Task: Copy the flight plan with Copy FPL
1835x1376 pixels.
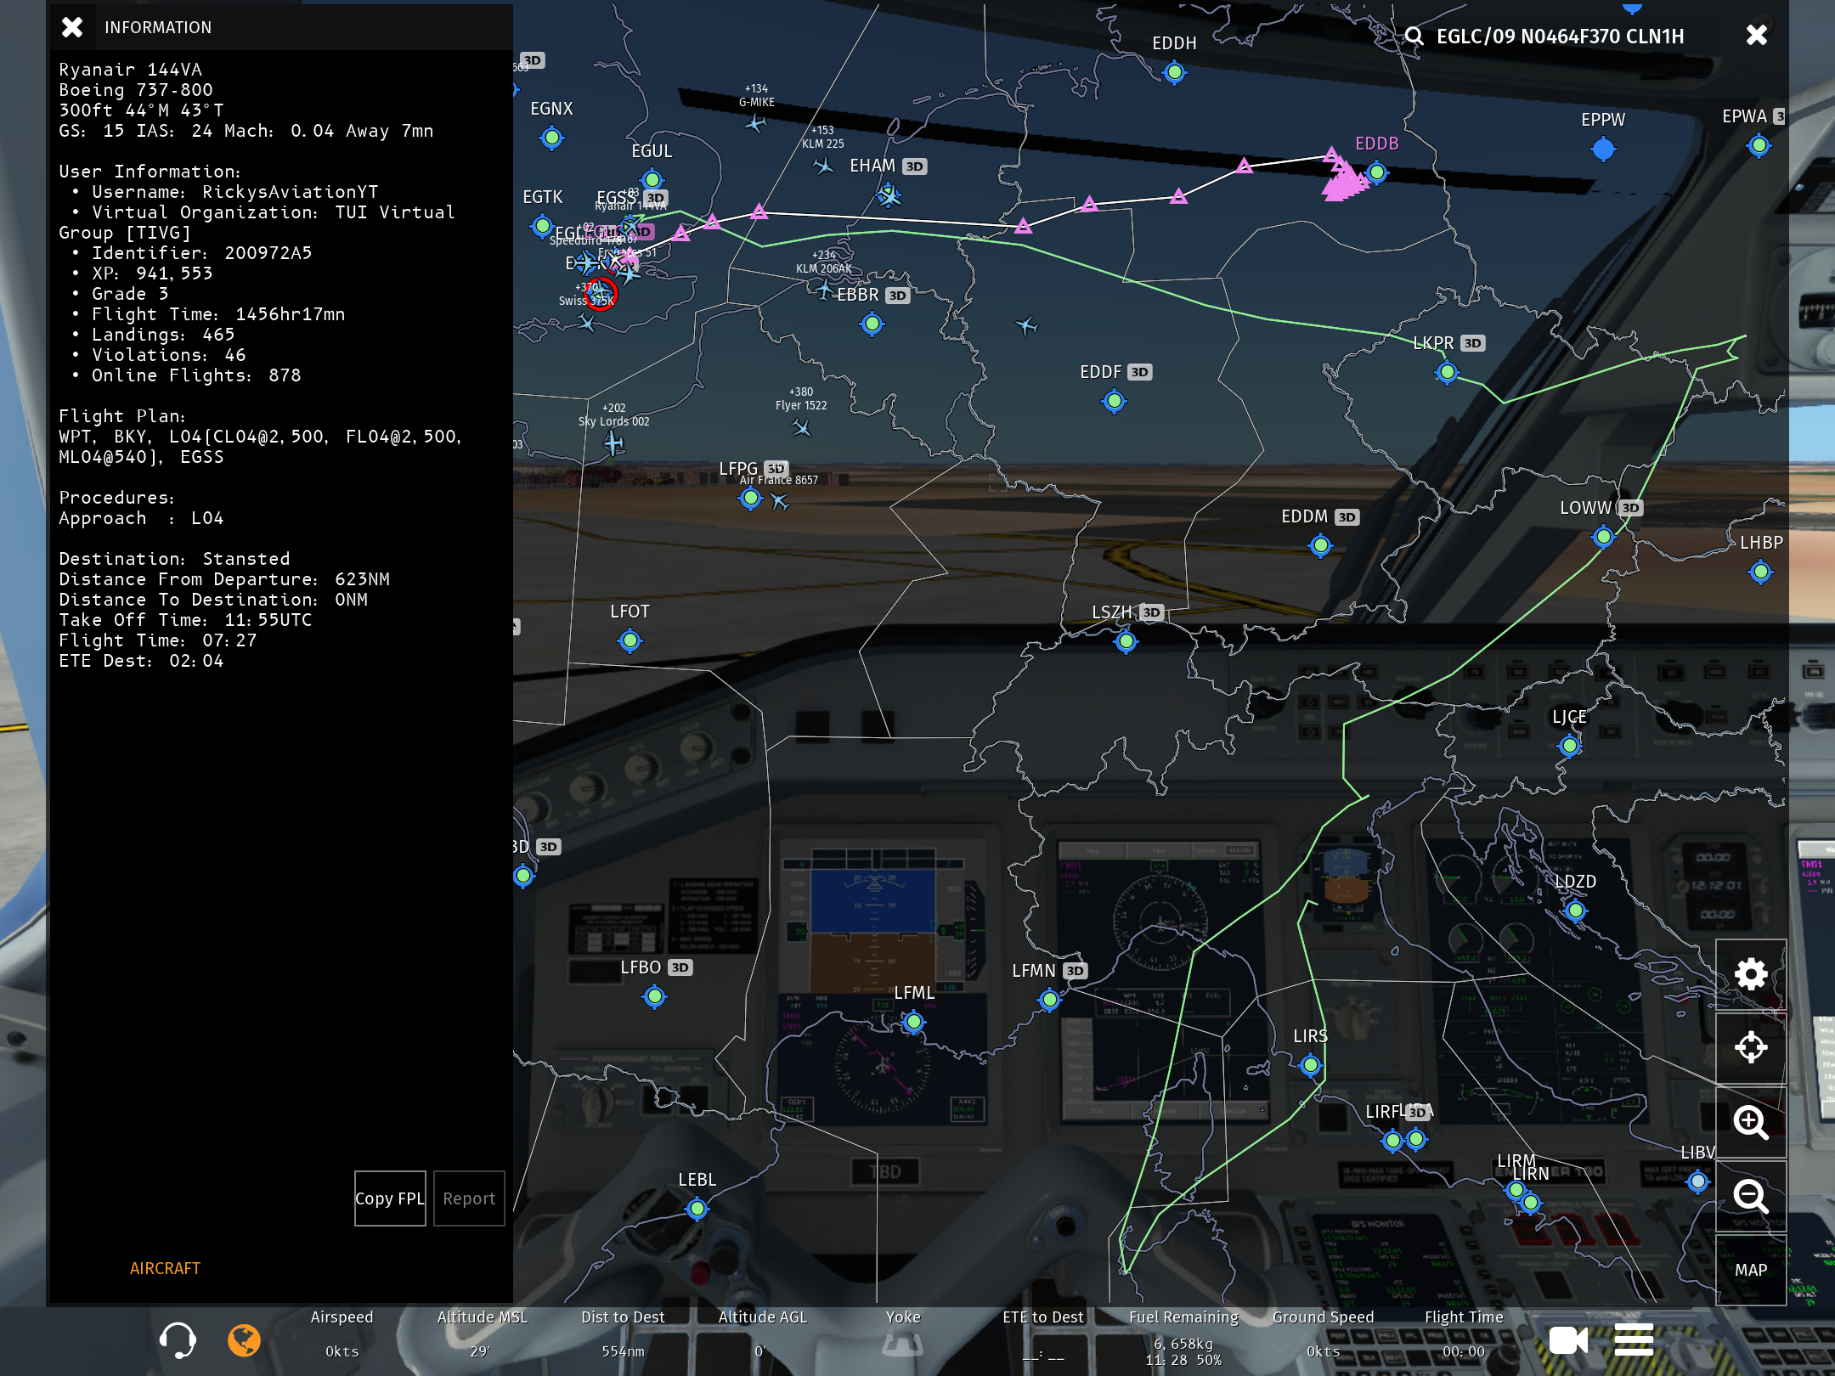Action: point(389,1198)
